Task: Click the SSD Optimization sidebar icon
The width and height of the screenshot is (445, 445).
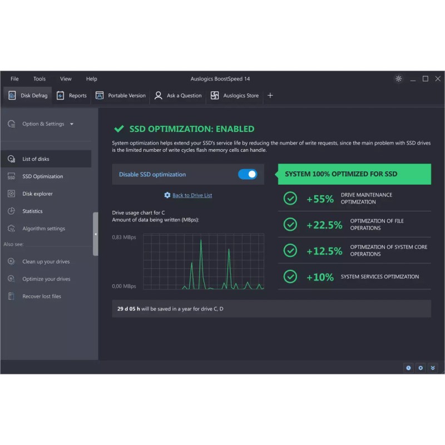Action: point(11,177)
